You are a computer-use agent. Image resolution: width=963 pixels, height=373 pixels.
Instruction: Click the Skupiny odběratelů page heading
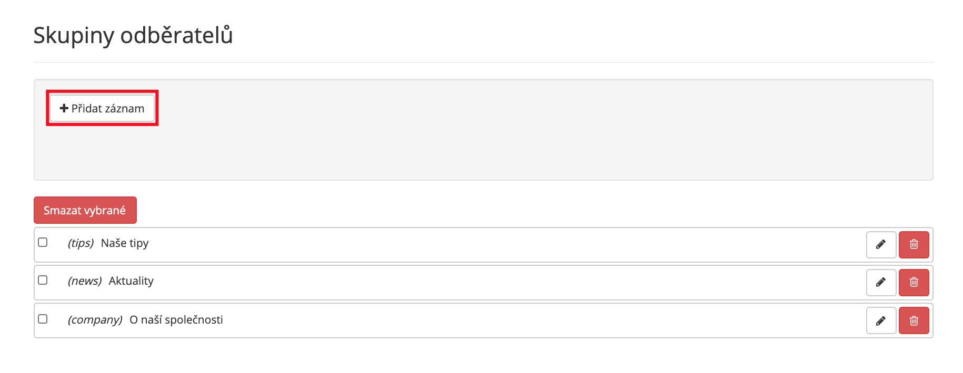[x=133, y=36]
